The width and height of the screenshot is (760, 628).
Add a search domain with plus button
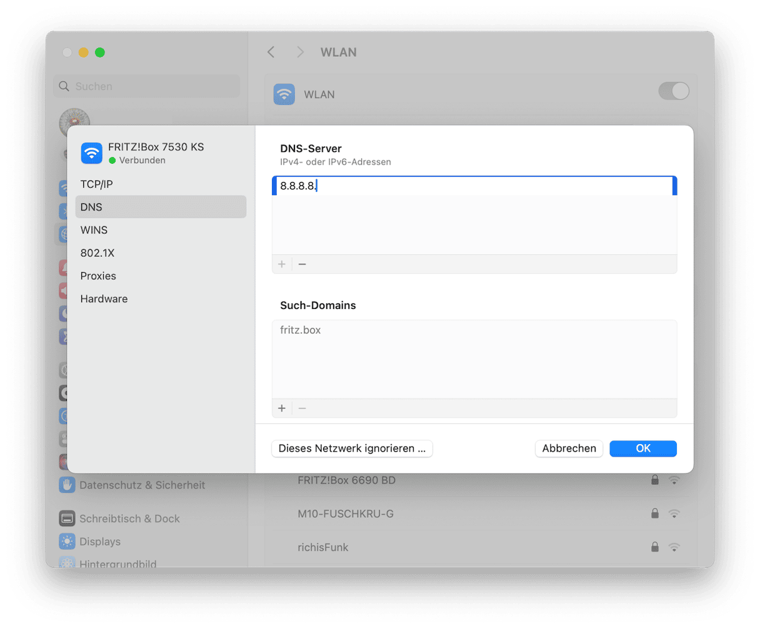282,408
